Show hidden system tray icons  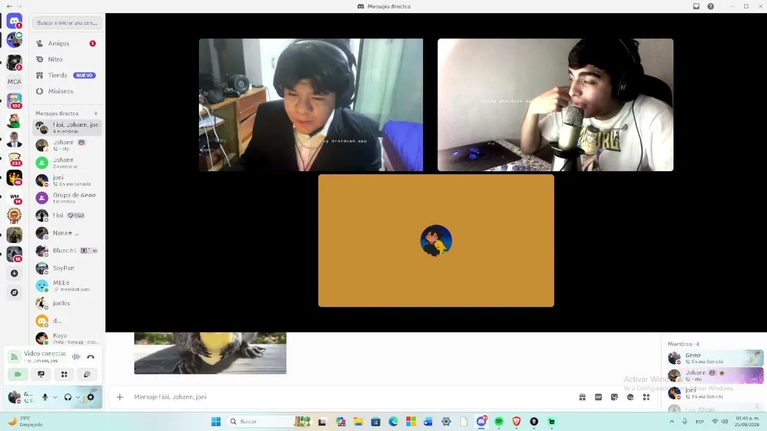click(672, 421)
